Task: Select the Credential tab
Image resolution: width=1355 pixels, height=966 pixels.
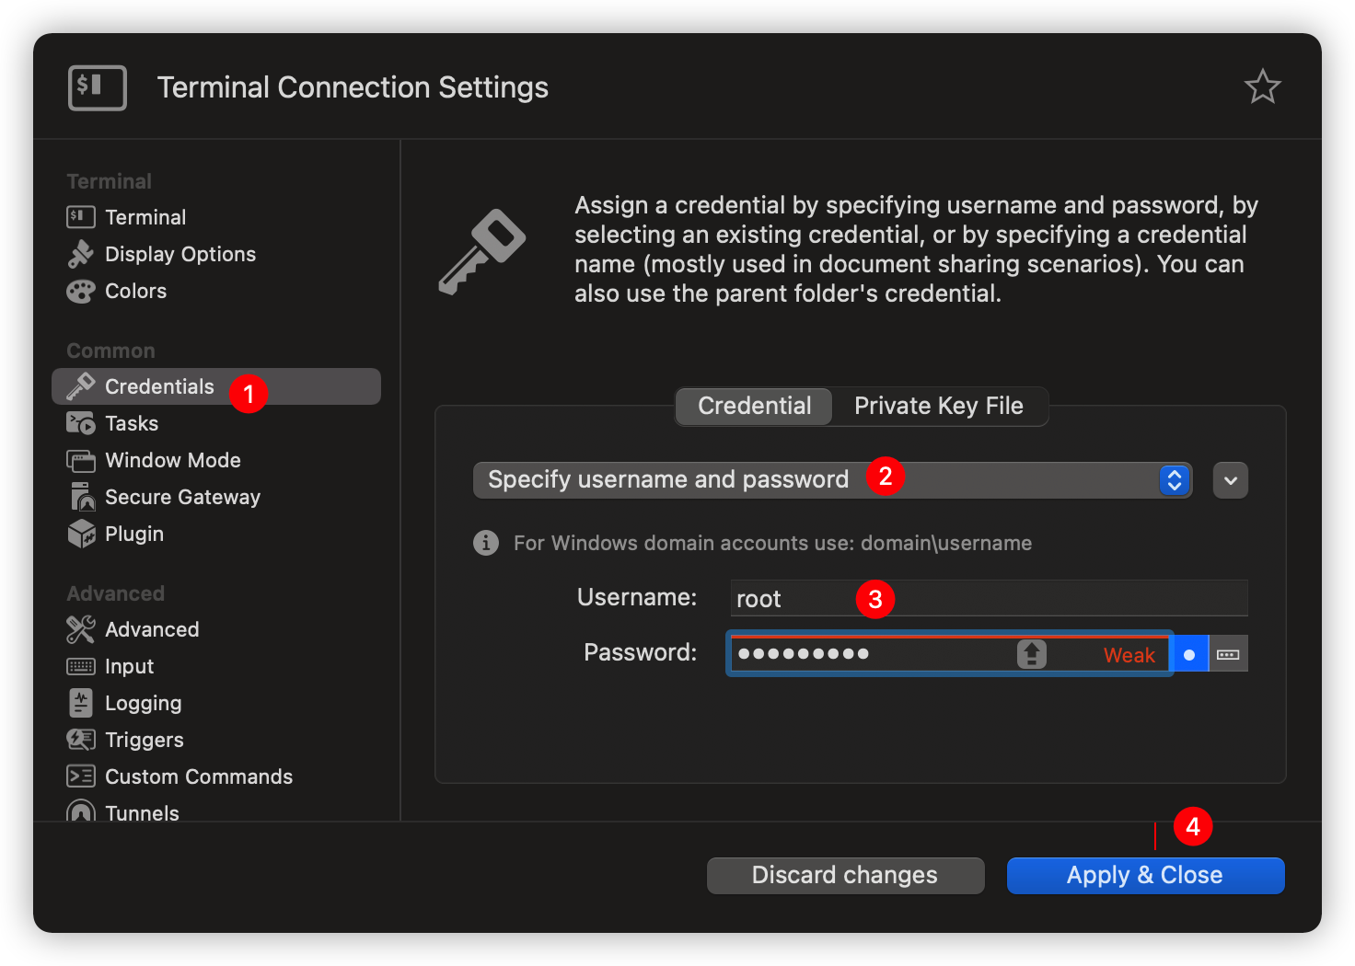Action: [x=754, y=407]
